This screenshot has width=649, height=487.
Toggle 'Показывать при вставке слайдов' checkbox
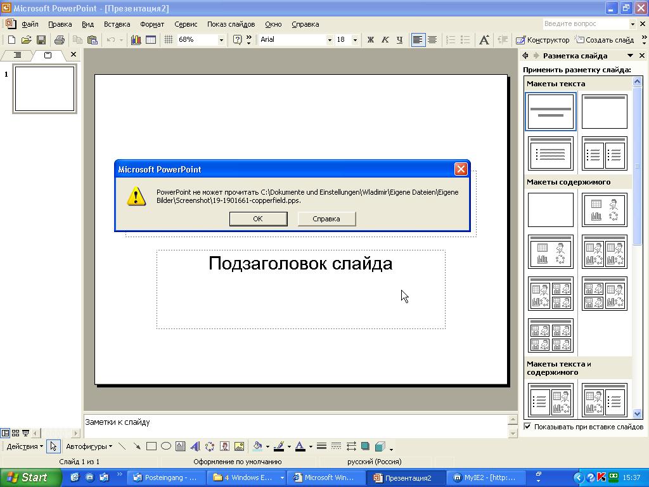click(527, 426)
